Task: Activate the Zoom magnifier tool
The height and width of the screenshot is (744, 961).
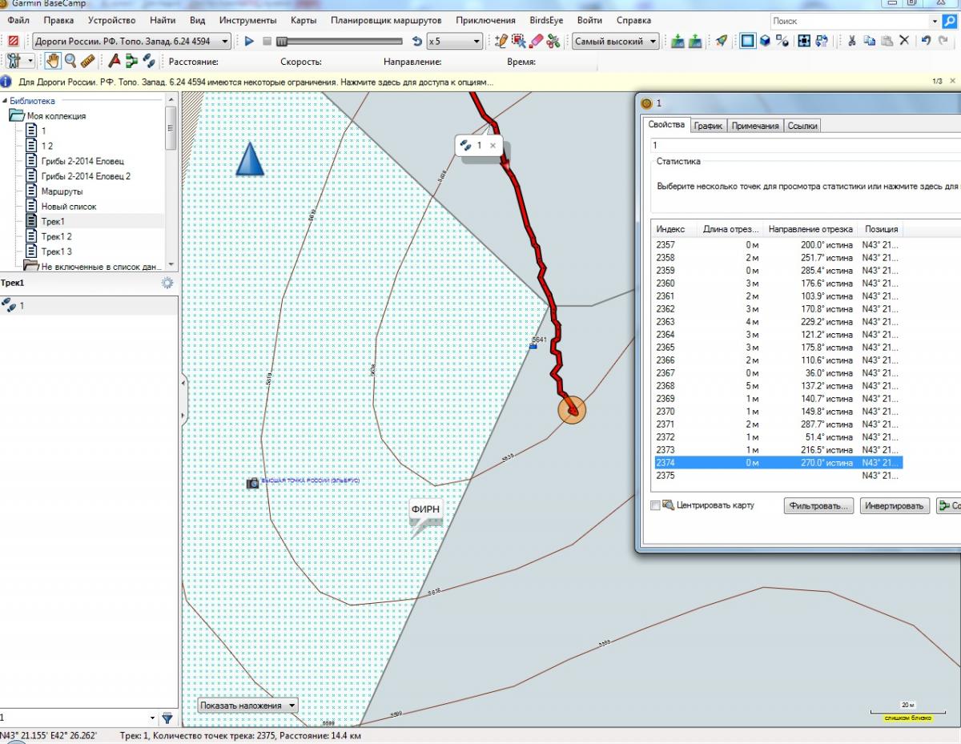Action: click(x=70, y=61)
